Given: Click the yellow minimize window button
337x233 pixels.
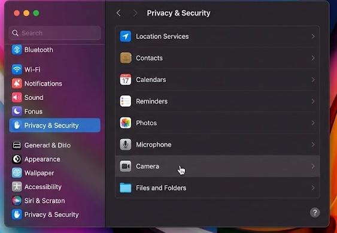Looking at the screenshot, I should pos(26,13).
